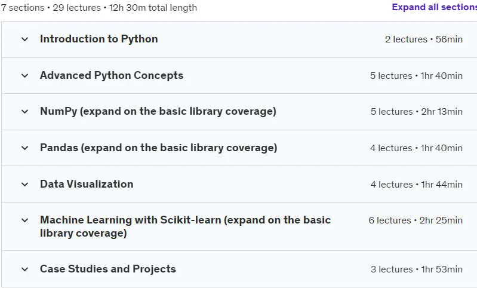Screen dimensions: 477x288
Task: Select the Case Studies and Projects title
Action: point(108,269)
